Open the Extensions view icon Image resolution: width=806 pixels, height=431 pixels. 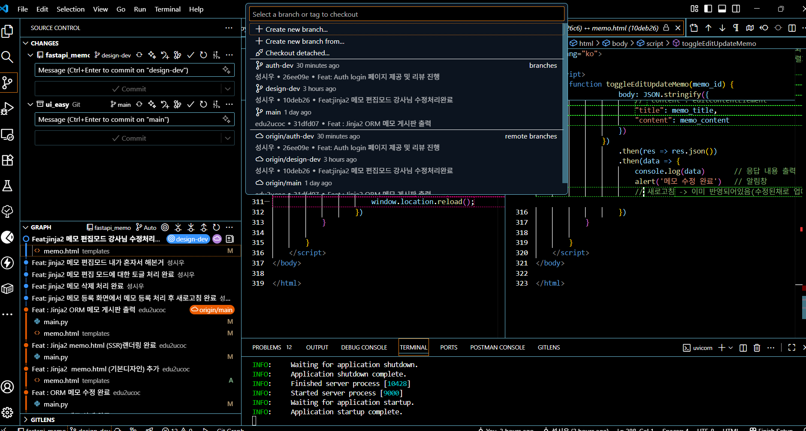point(7,160)
